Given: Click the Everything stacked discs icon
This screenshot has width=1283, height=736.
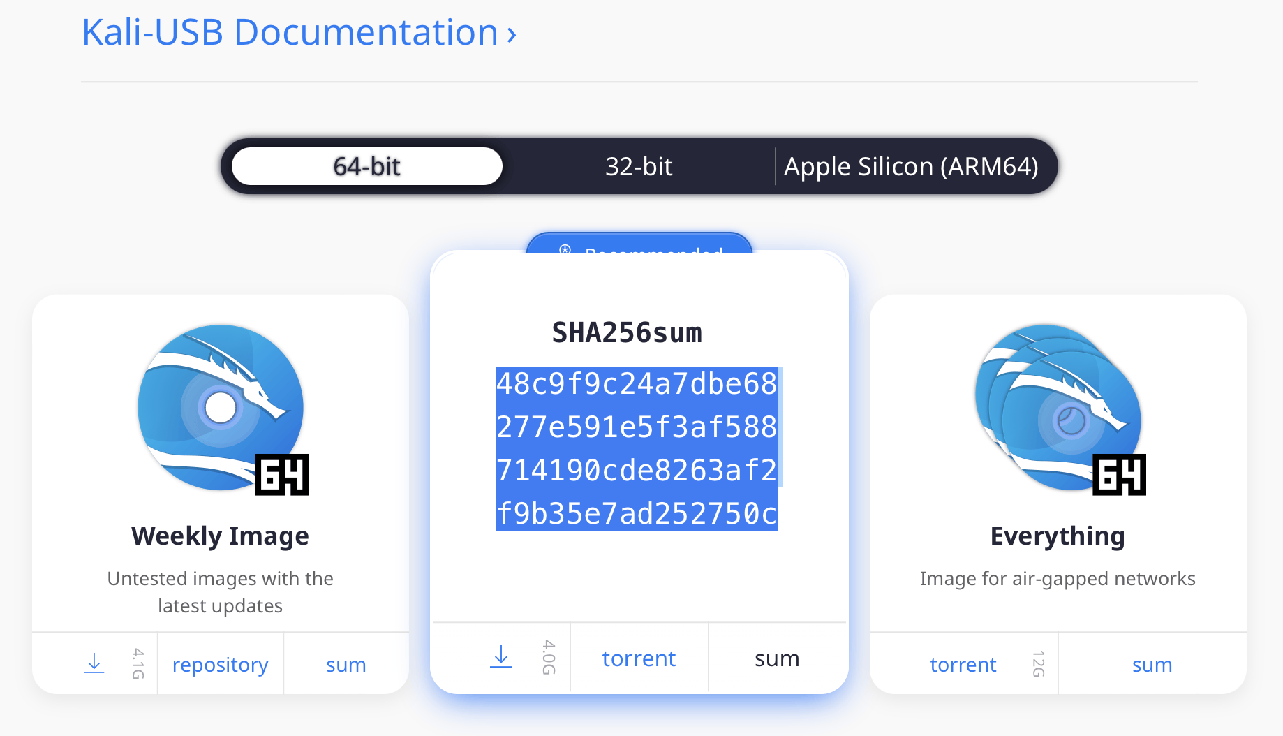Looking at the screenshot, I should [x=1057, y=407].
